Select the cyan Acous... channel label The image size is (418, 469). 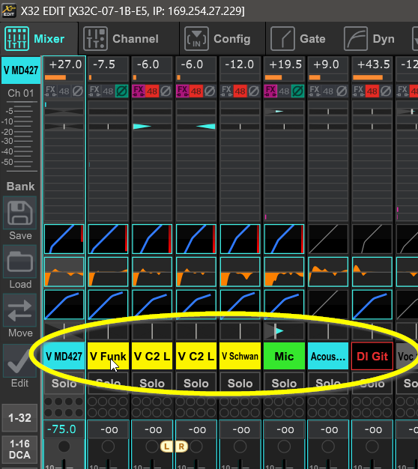coord(328,356)
